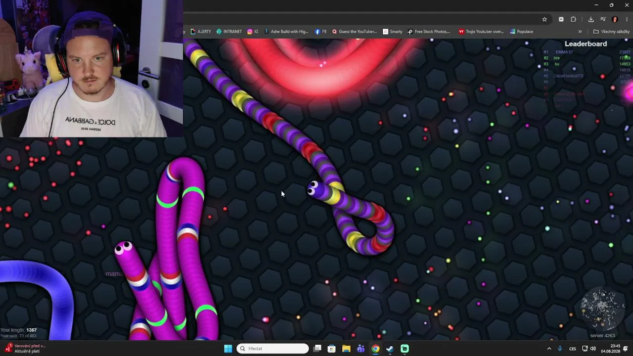Click the Leaderboard heading in the game
The width and height of the screenshot is (633, 356).
(x=586, y=44)
